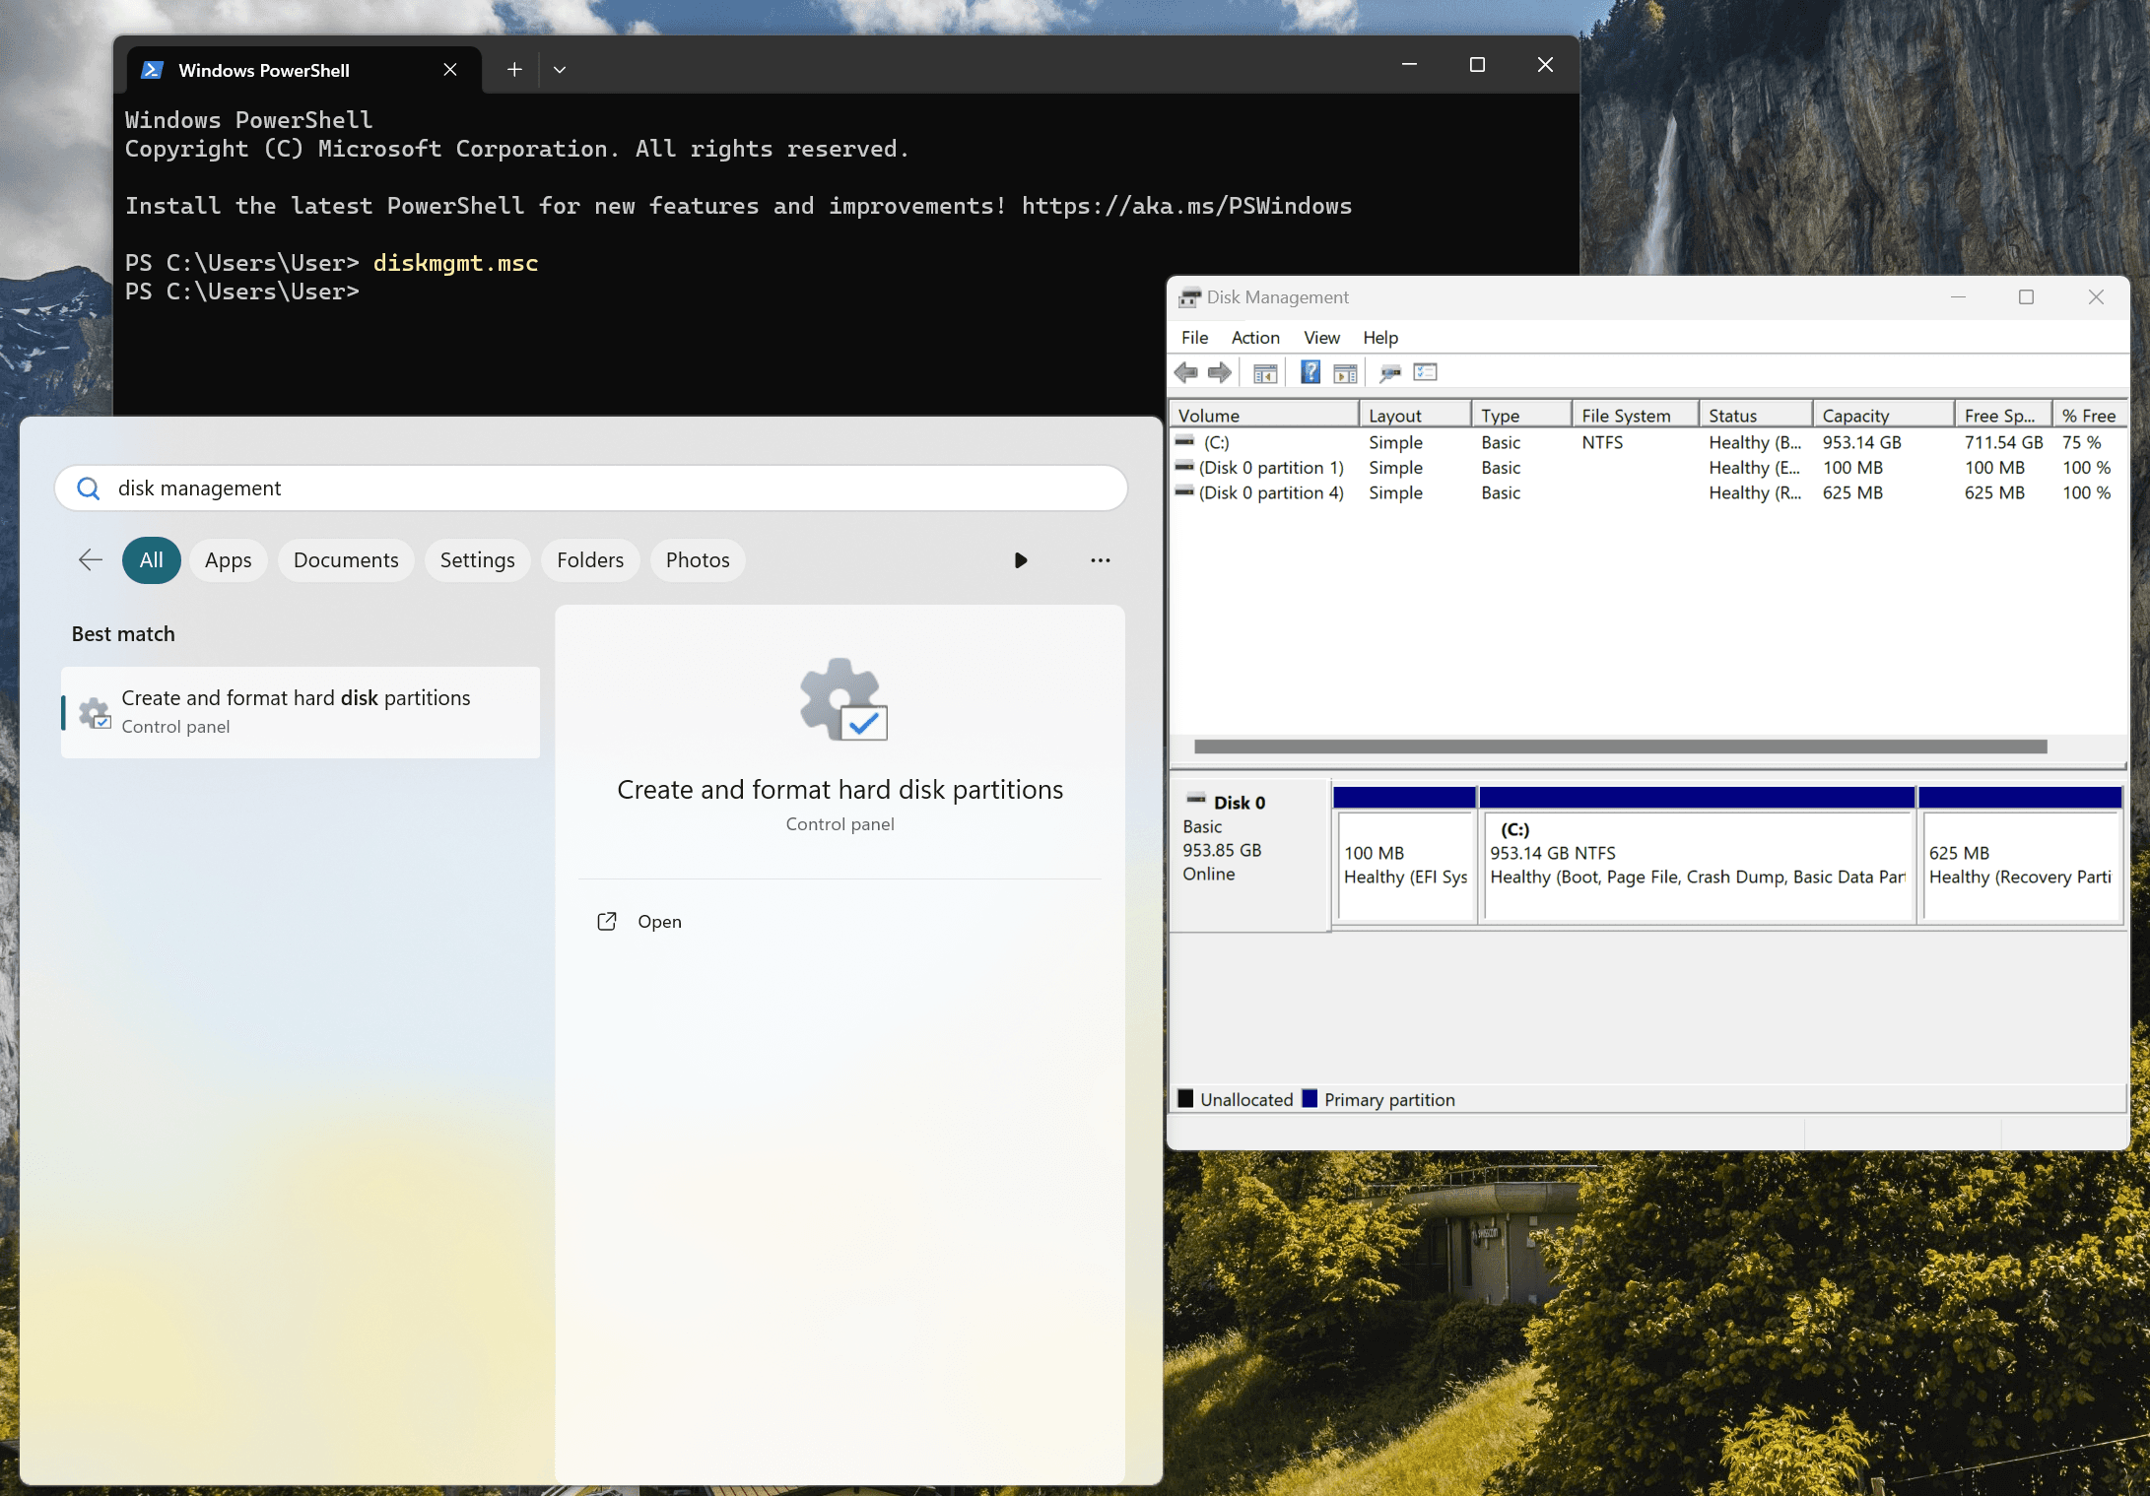This screenshot has width=2150, height=1496.
Task: Click Open in the preview pane
Action: tap(659, 921)
